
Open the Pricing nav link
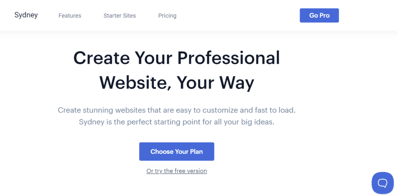[167, 16]
